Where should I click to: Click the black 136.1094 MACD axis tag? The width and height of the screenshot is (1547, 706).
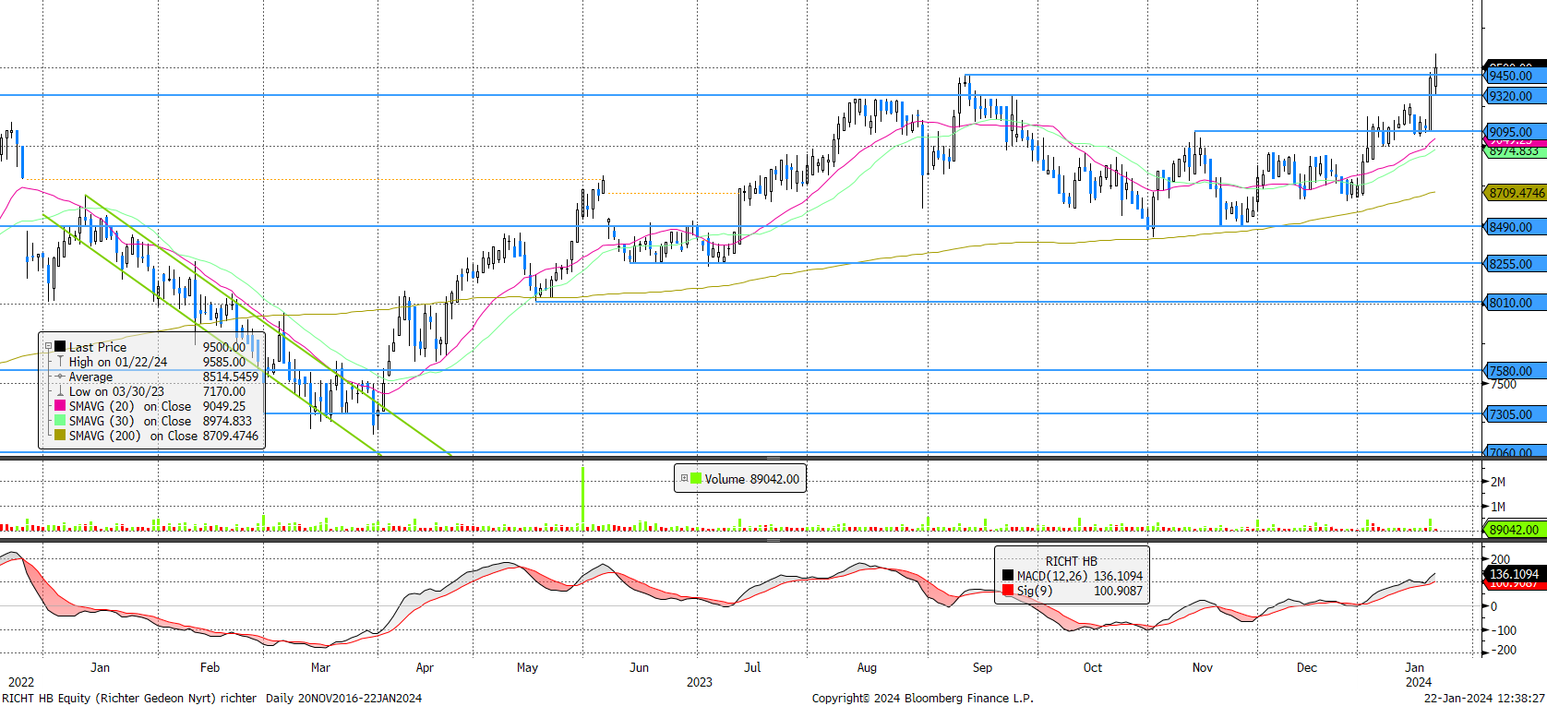click(1515, 574)
